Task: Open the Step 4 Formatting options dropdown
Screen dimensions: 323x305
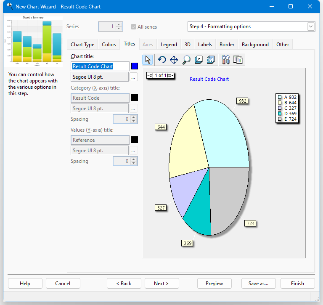Action: (311, 27)
